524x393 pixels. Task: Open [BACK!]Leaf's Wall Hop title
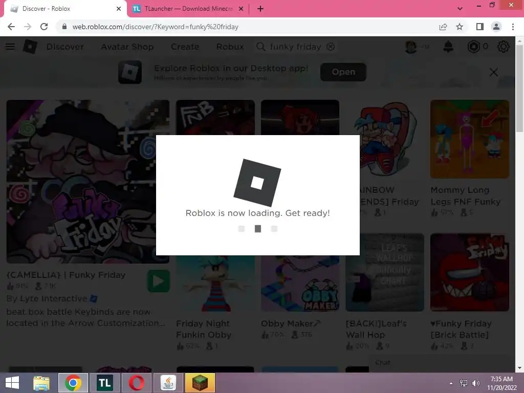(376, 329)
